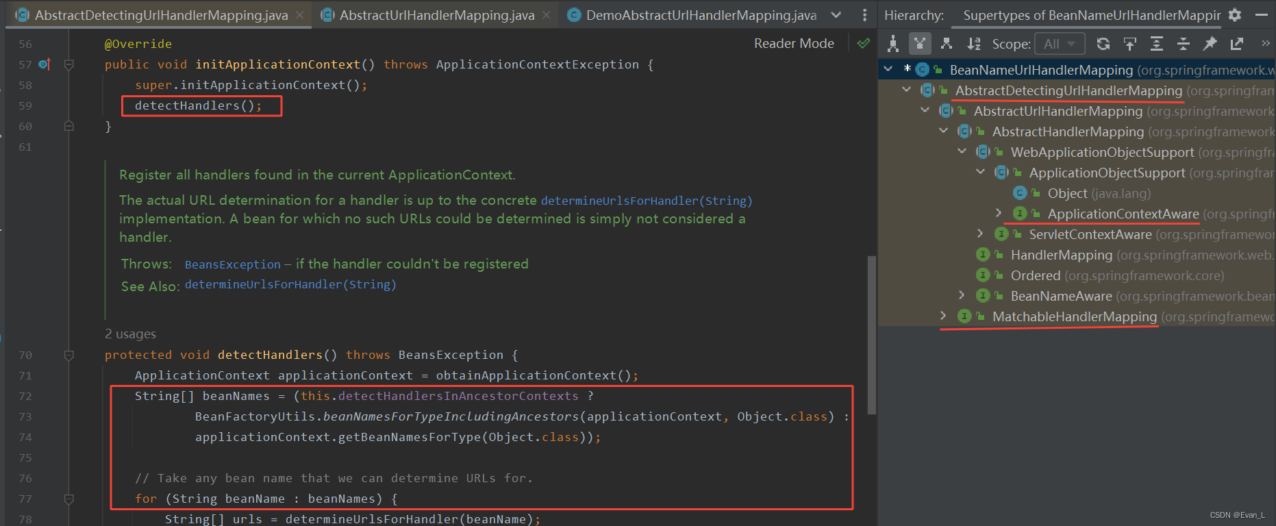
Task: Fold the for loop at line 77
Action: (68, 499)
